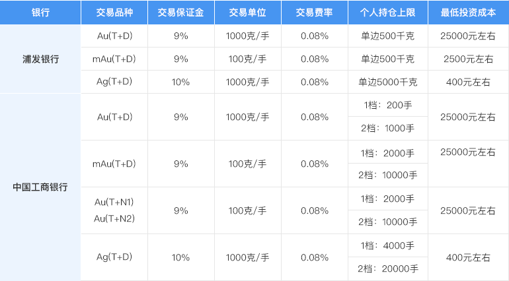
Task: Click the 浦发银行 10% margin cell
Action: point(181,82)
